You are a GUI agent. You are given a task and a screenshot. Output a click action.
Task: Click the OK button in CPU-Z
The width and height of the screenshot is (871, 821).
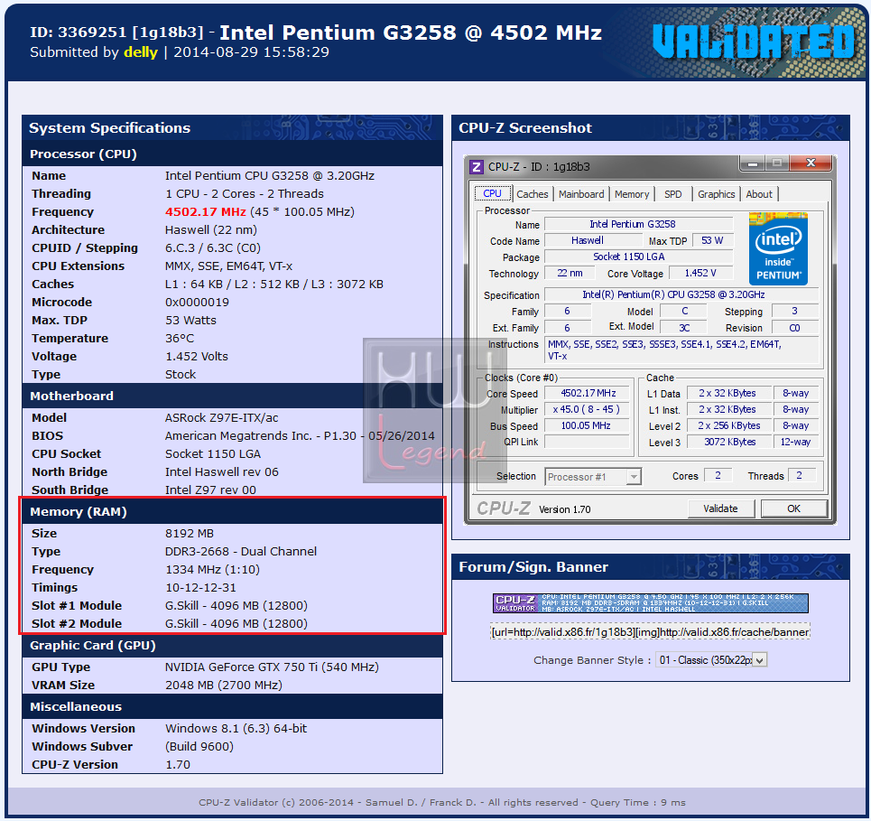pos(793,508)
